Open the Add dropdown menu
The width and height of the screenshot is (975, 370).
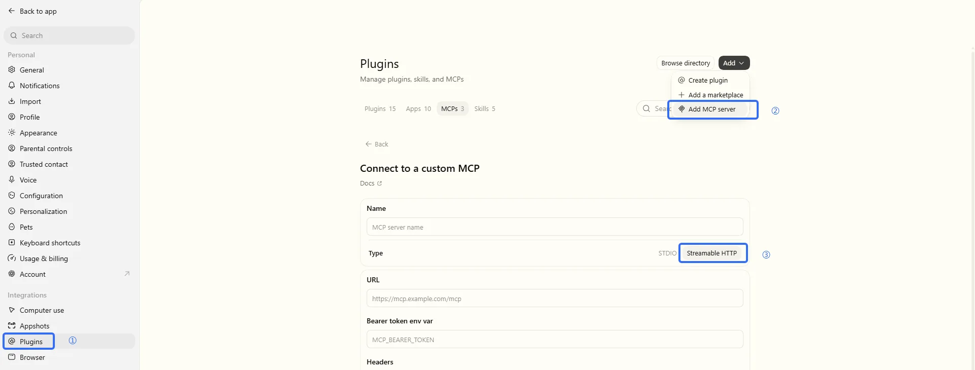(734, 63)
